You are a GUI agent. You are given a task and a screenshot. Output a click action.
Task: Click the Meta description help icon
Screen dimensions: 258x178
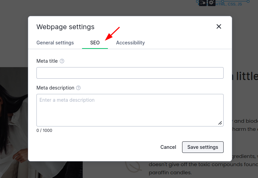pos(78,88)
